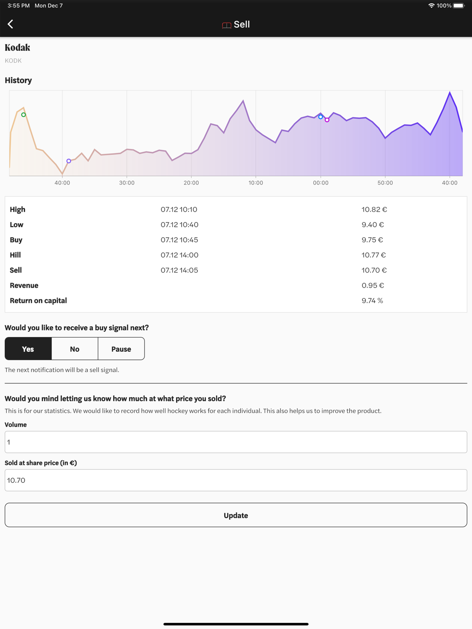Select the blue hill marker on chart

click(x=320, y=117)
